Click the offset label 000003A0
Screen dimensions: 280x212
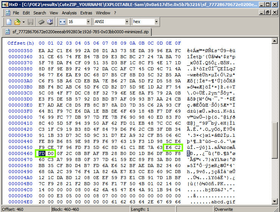[20, 81]
